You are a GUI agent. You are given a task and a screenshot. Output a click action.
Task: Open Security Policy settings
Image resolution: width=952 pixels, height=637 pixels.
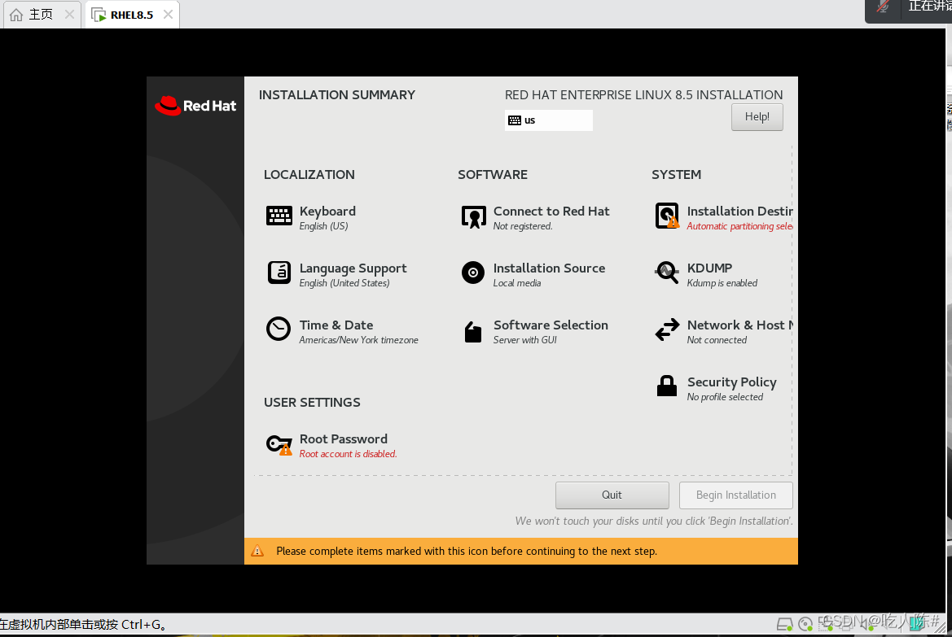point(731,382)
